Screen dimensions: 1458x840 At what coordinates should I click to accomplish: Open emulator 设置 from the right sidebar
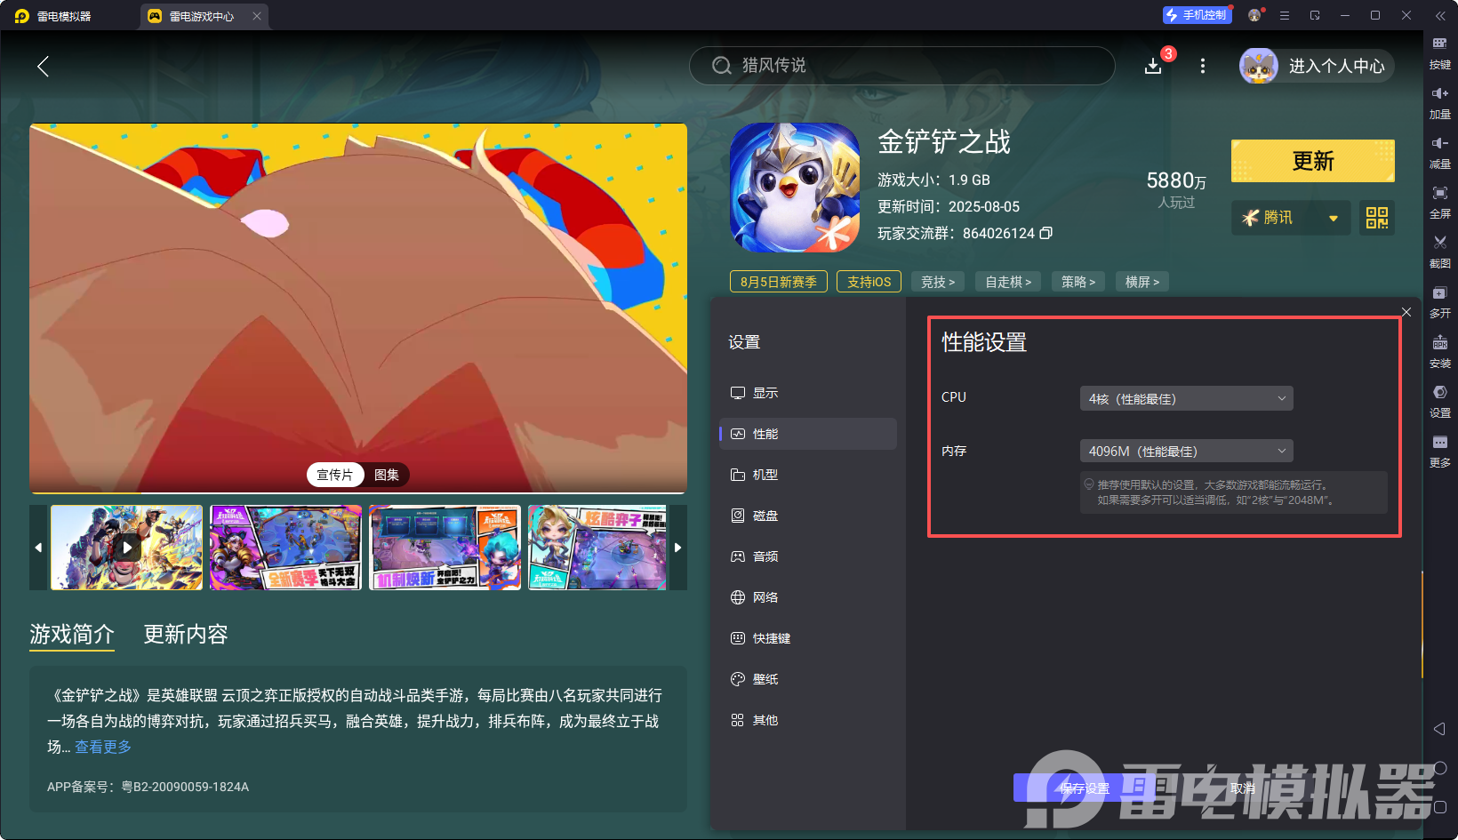[1439, 401]
